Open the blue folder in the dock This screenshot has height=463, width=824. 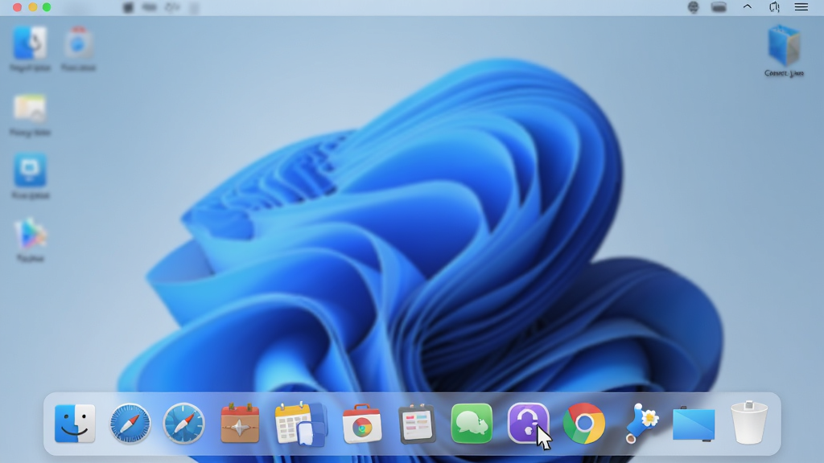[x=694, y=424]
